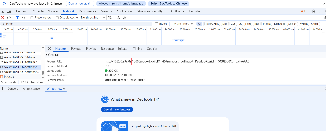Stop recording network log
The width and height of the screenshot is (326, 131).
2,18
